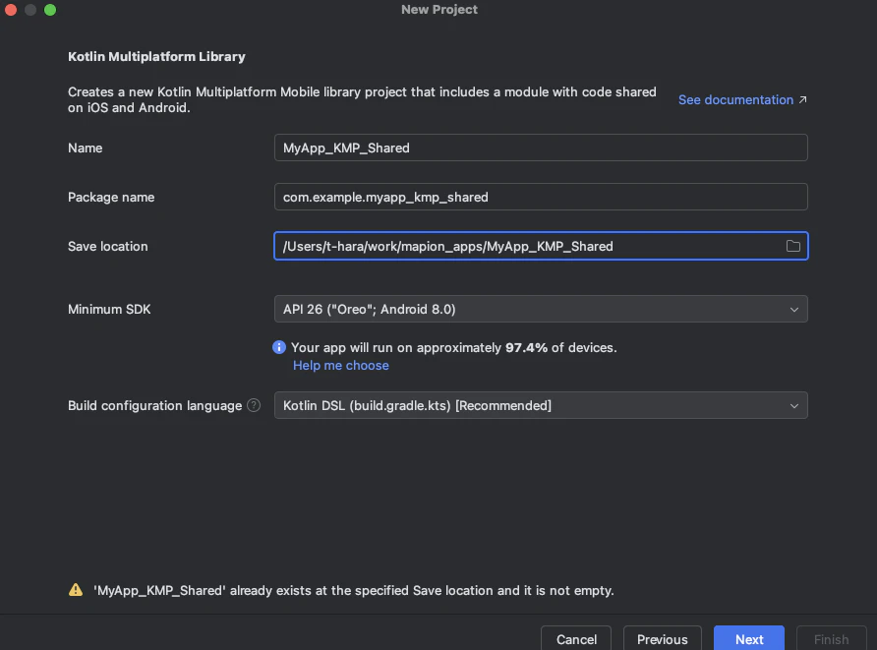Image resolution: width=877 pixels, height=650 pixels.
Task: Click the Cancel button
Action: 576,639
